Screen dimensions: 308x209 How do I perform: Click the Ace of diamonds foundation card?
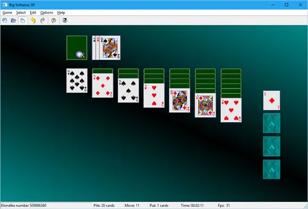coord(272,100)
